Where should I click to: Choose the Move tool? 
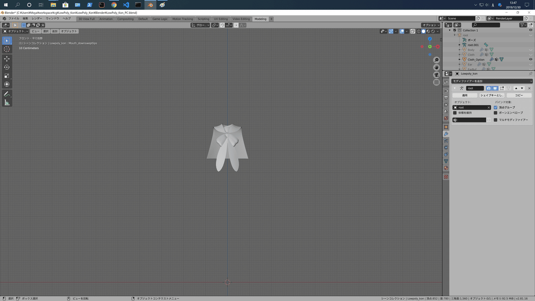click(7, 58)
